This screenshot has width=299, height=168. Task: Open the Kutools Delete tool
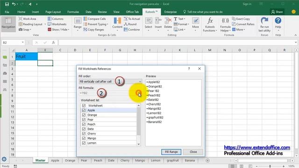168,24
